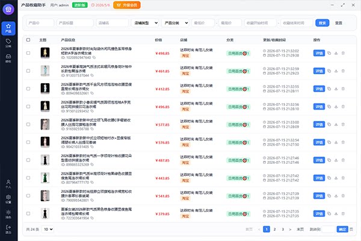The height and width of the screenshot is (241, 361).
Task: Delete the ¥576.85 row with trash icon
Action: click(343, 142)
